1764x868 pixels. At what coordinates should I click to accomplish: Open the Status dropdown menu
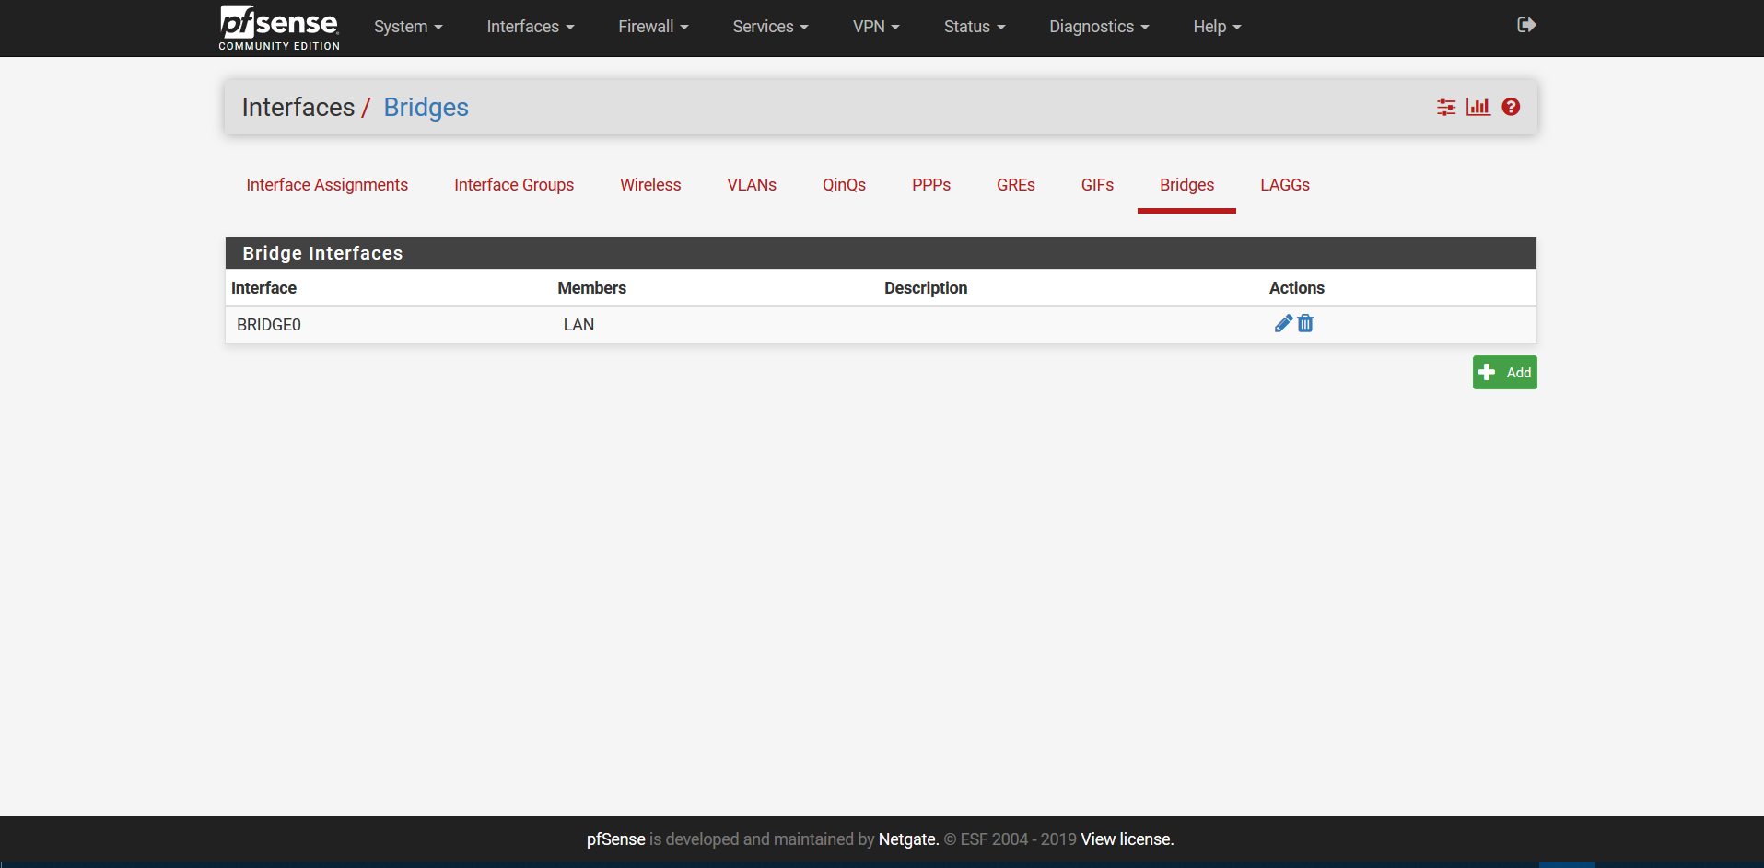pos(974,27)
